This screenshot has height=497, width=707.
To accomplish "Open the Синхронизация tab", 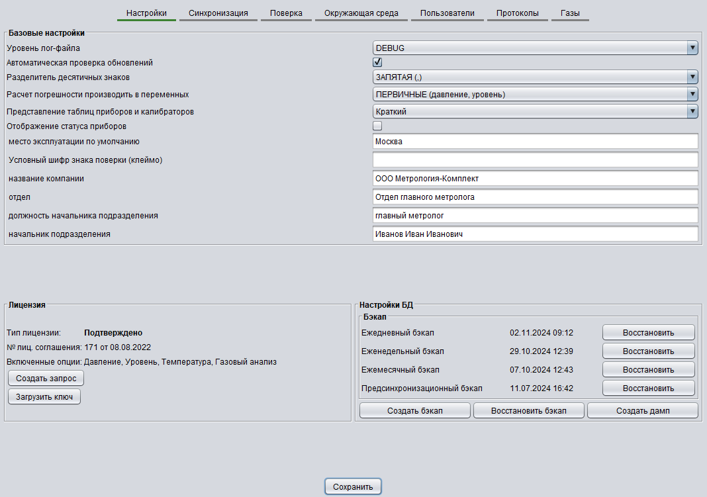I will 218,13.
